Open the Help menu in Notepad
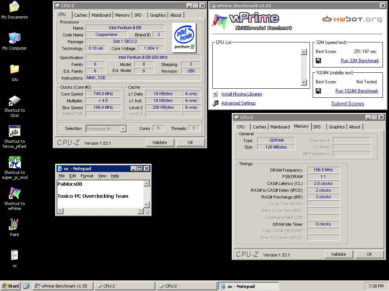 click(x=115, y=176)
